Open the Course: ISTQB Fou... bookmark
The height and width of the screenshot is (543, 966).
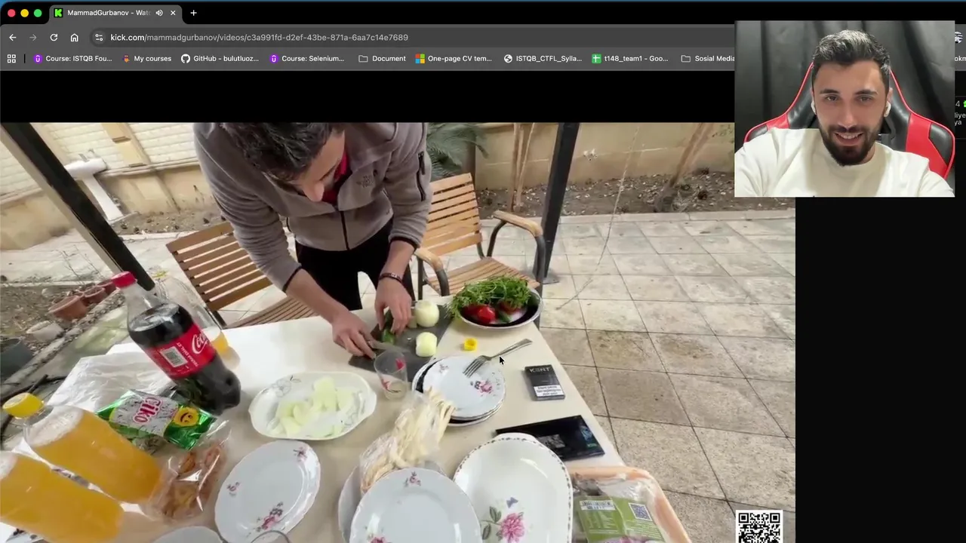(72, 58)
